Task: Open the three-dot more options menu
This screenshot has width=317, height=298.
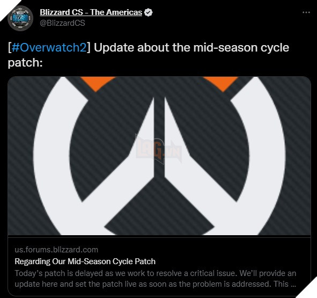Action: (306, 12)
